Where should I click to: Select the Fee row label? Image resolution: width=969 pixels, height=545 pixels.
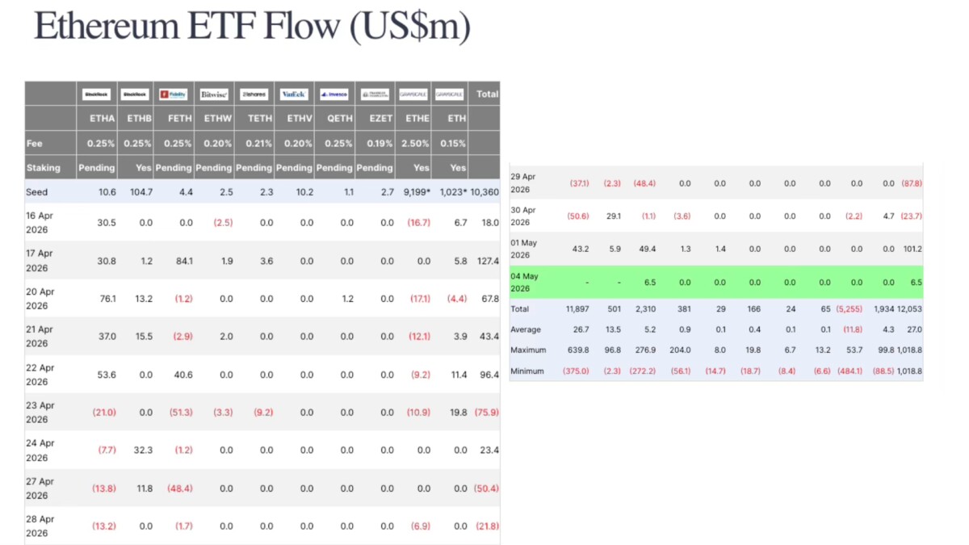[34, 143]
